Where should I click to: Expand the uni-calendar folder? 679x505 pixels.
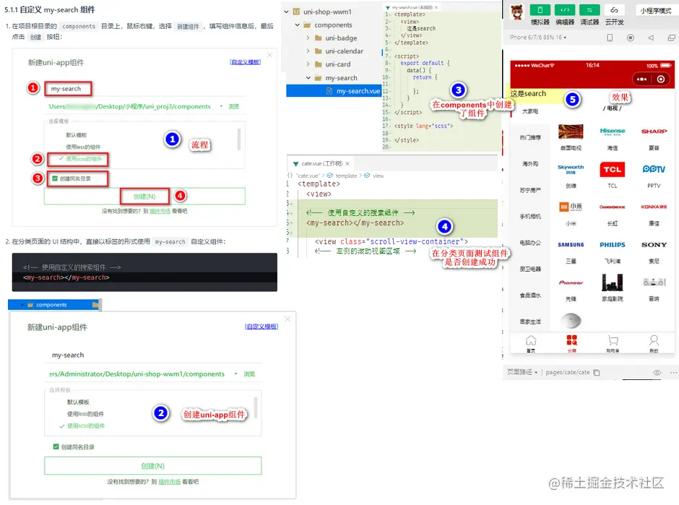coord(308,51)
